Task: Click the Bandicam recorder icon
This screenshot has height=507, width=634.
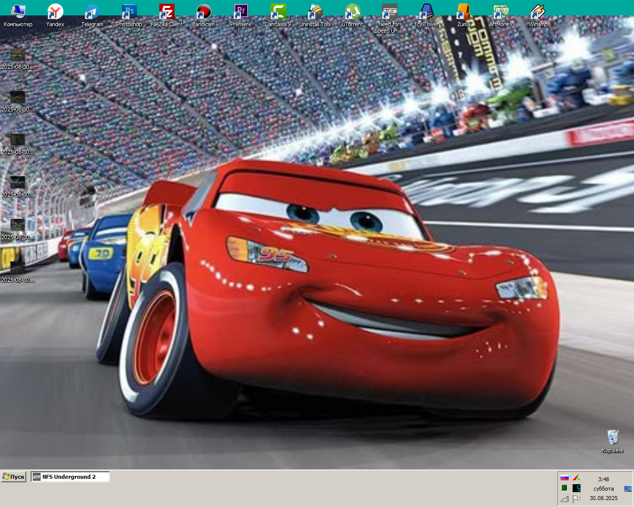Action: point(204,15)
